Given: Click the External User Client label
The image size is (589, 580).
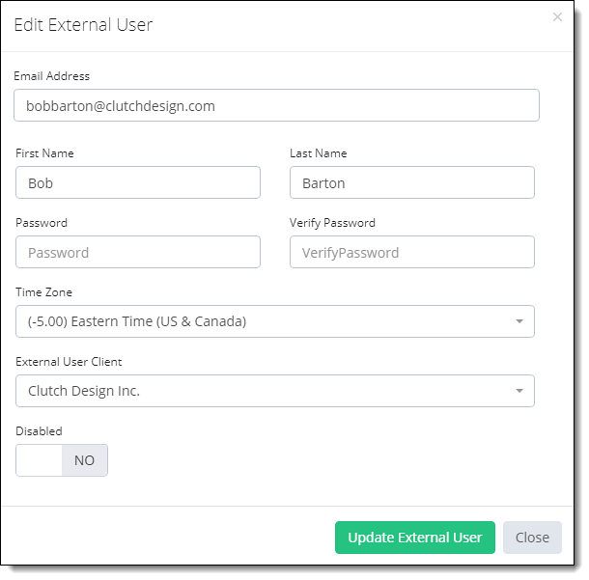Looking at the screenshot, I should click(69, 362).
